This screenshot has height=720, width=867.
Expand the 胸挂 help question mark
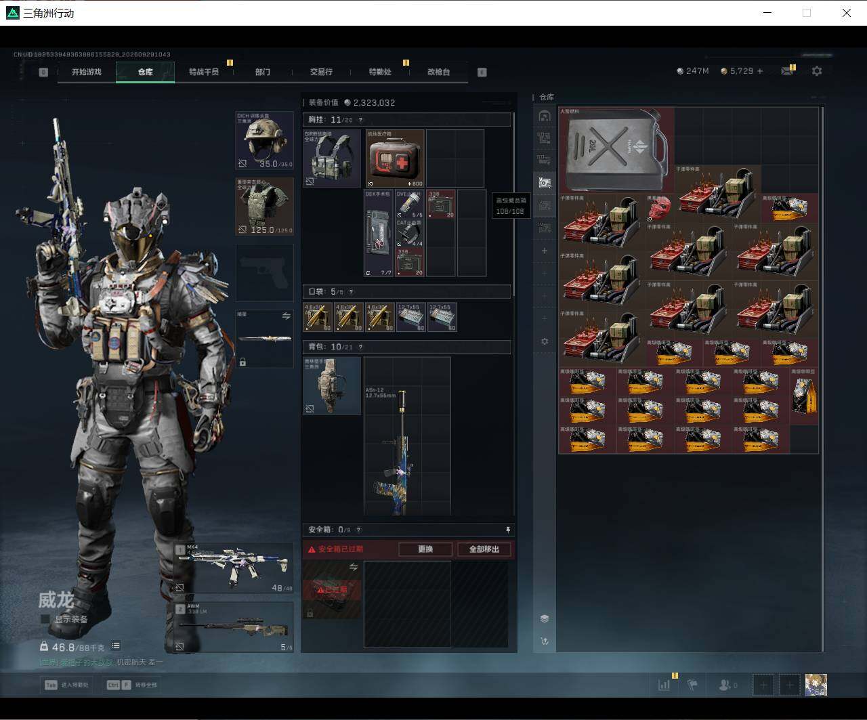click(360, 120)
